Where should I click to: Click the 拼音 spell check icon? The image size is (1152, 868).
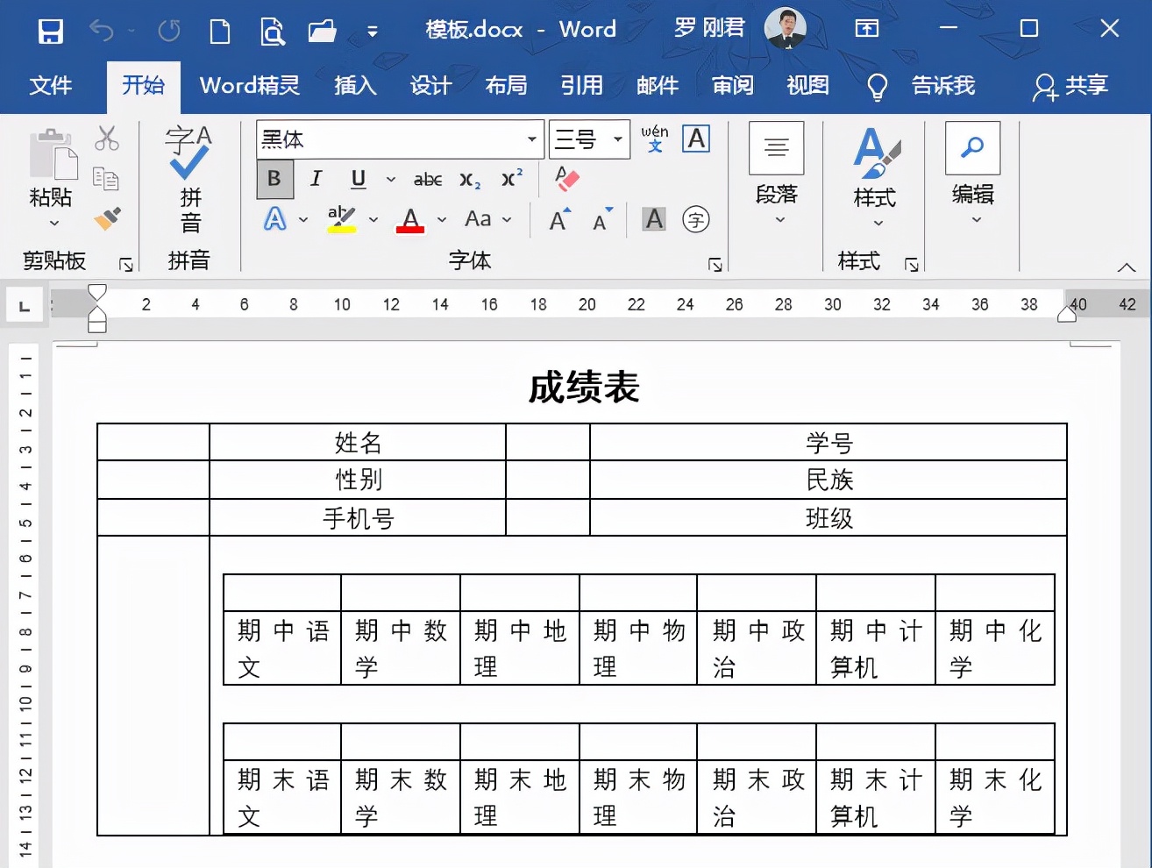coord(188,152)
